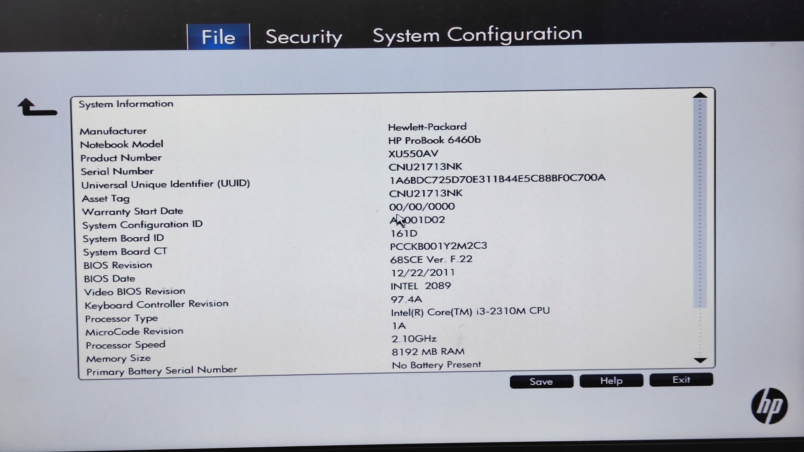Select the 68SCE Ver. F.22 value
Viewport: 804px width, 452px height.
(431, 260)
